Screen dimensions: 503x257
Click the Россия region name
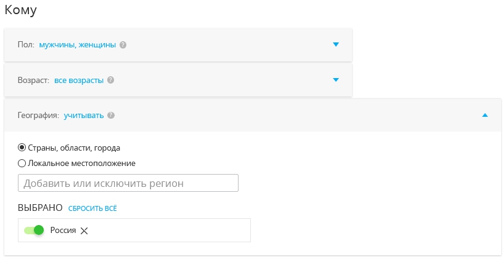63,230
